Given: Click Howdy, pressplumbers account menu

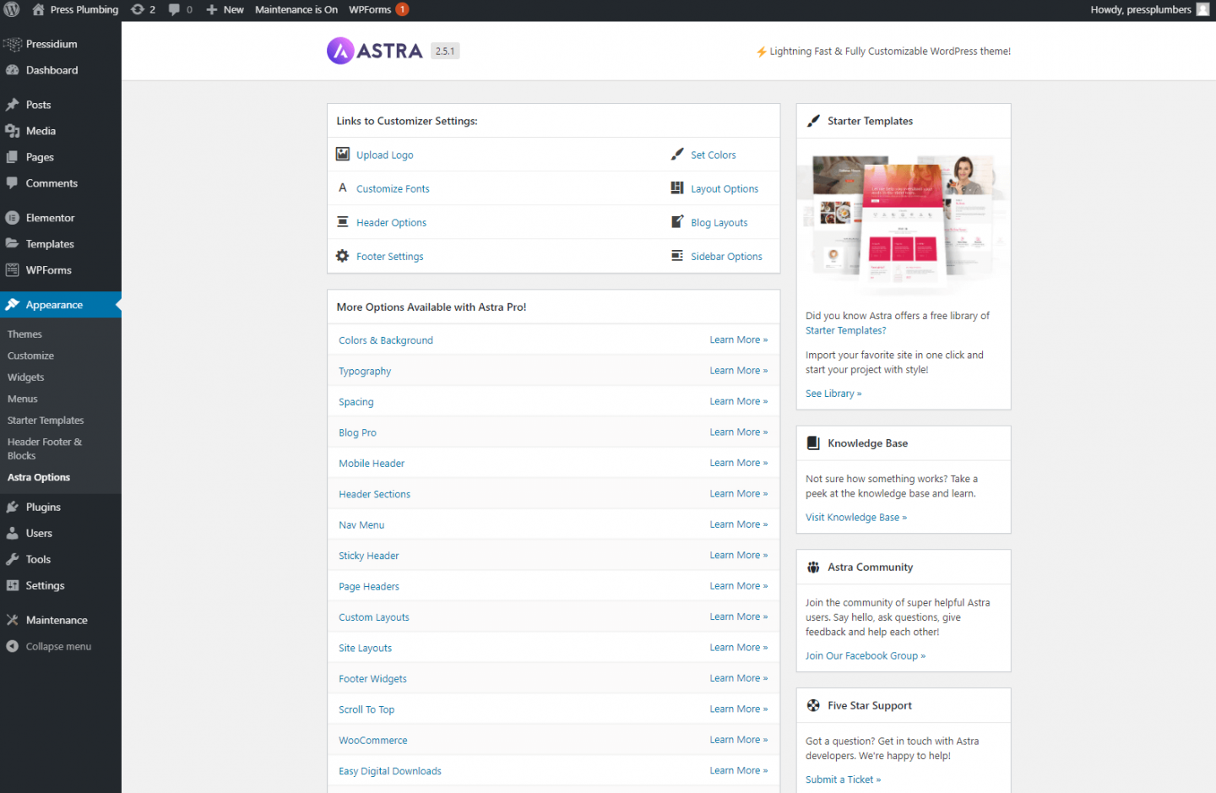Looking at the screenshot, I should tap(1149, 9).
